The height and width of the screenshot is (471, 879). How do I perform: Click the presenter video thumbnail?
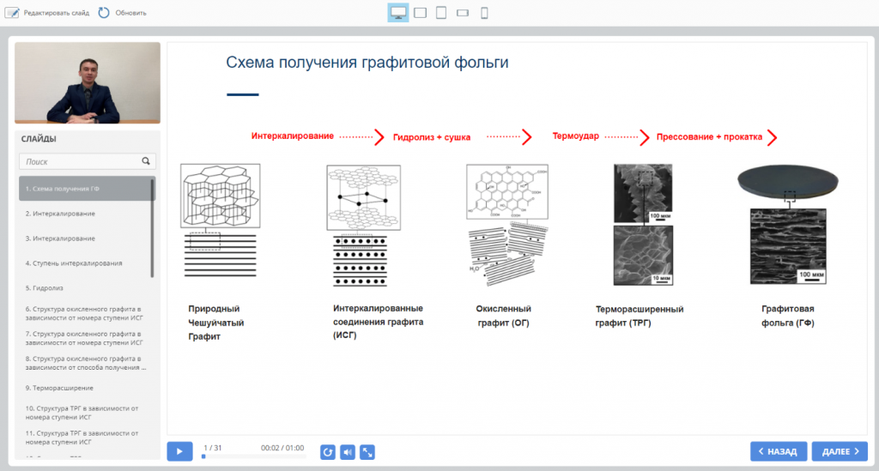point(88,83)
